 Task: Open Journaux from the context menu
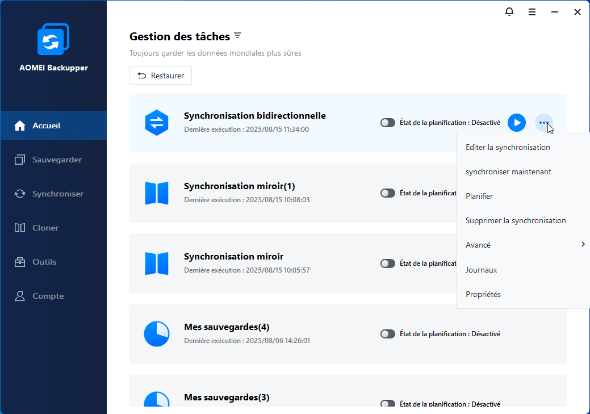[482, 270]
